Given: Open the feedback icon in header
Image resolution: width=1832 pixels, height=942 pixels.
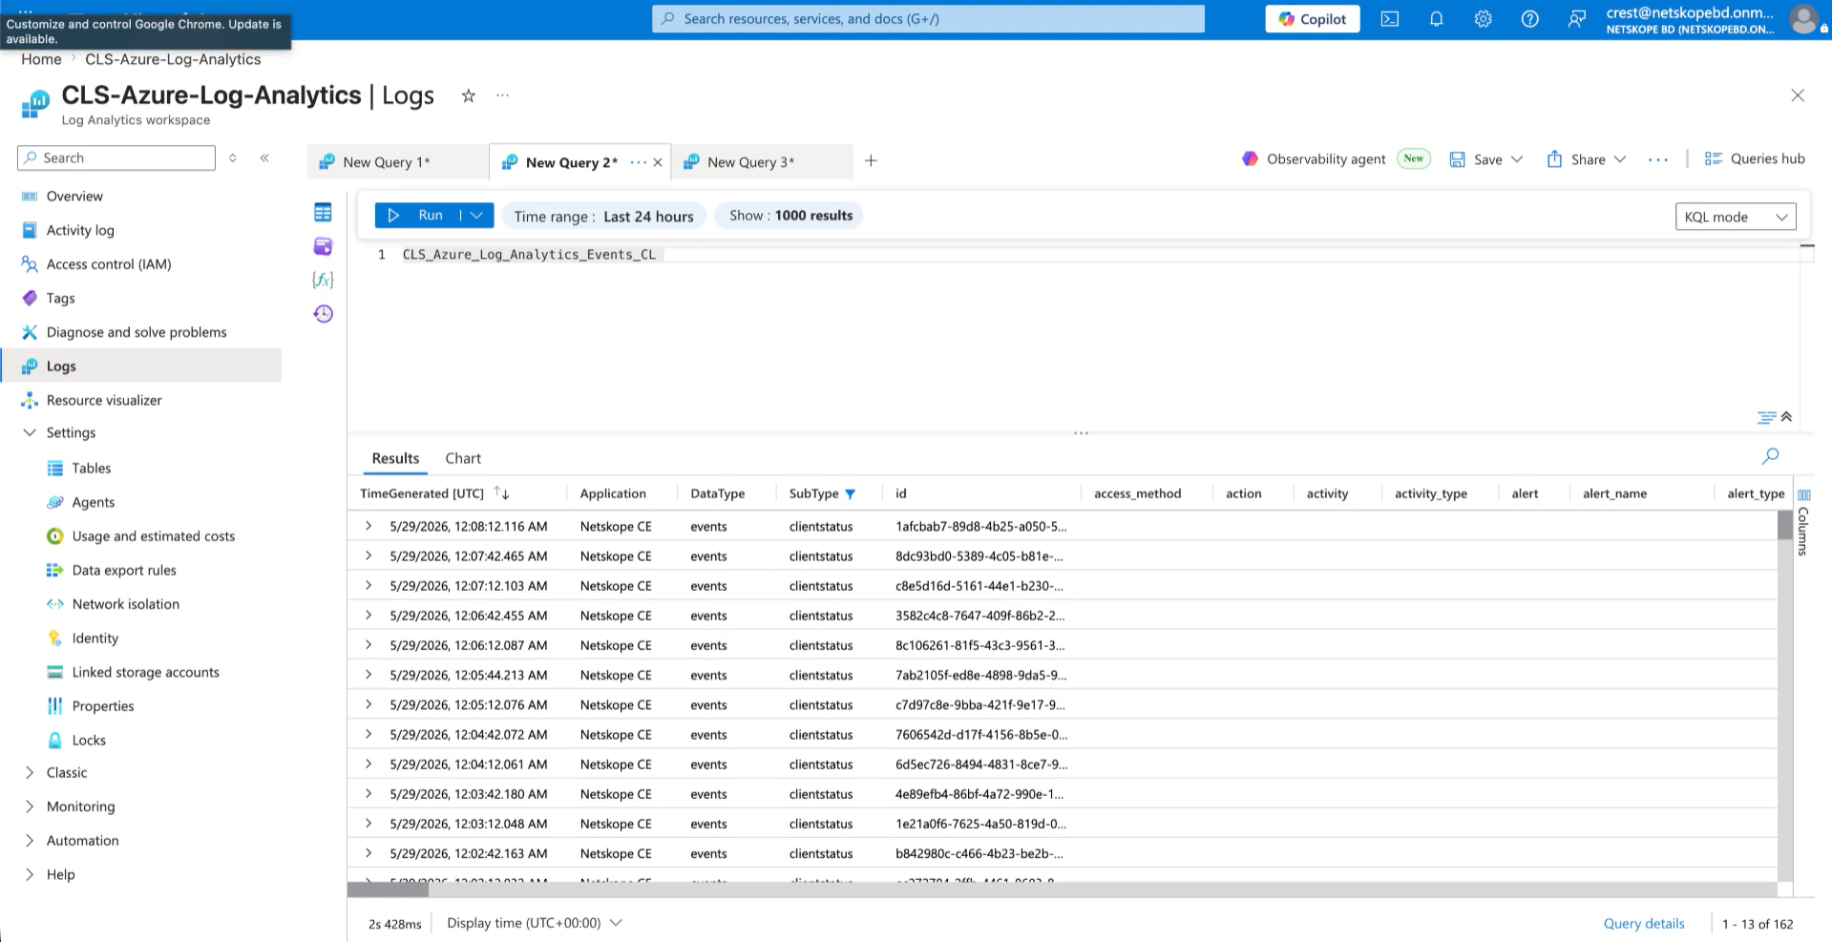Looking at the screenshot, I should coord(1576,19).
